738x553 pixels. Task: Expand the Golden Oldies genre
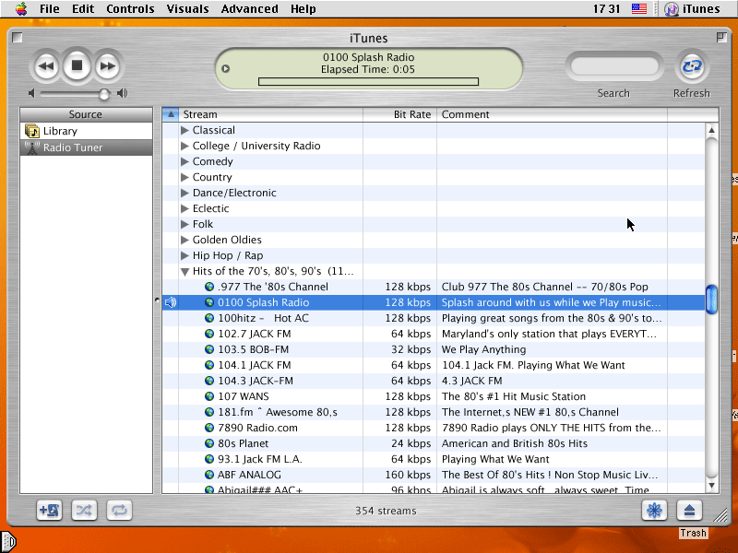(x=184, y=240)
